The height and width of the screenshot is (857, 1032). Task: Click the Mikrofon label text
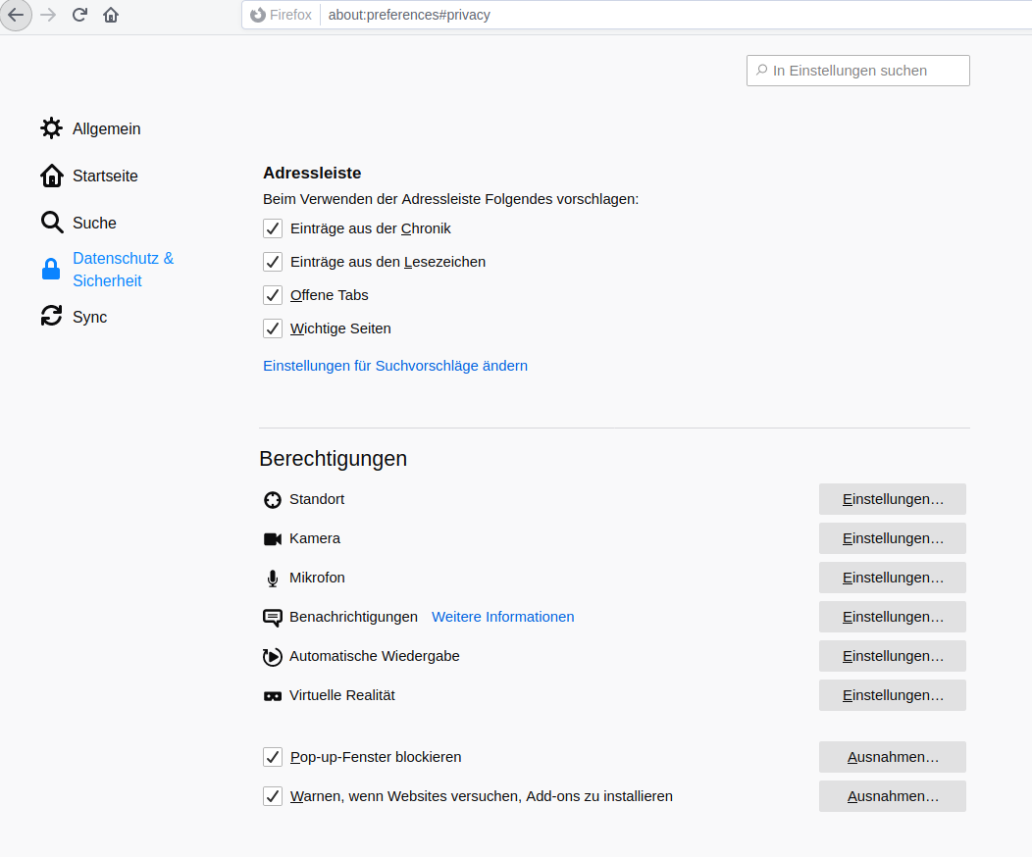(x=317, y=578)
